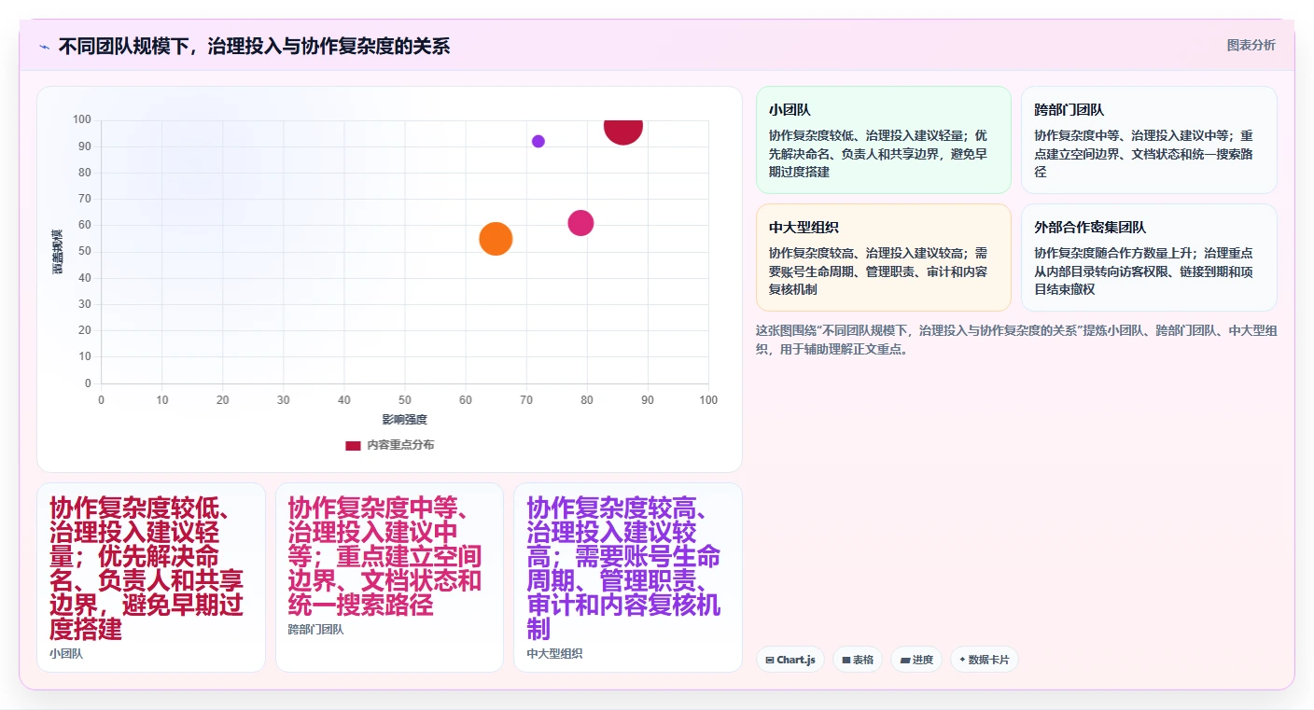Click the x-axis tick label 50
Screen dimensions: 1314x710
(404, 400)
